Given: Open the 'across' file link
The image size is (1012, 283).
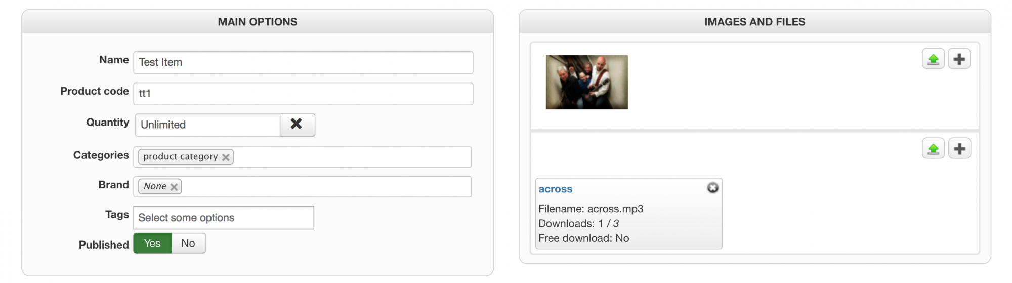Looking at the screenshot, I should click(x=555, y=189).
